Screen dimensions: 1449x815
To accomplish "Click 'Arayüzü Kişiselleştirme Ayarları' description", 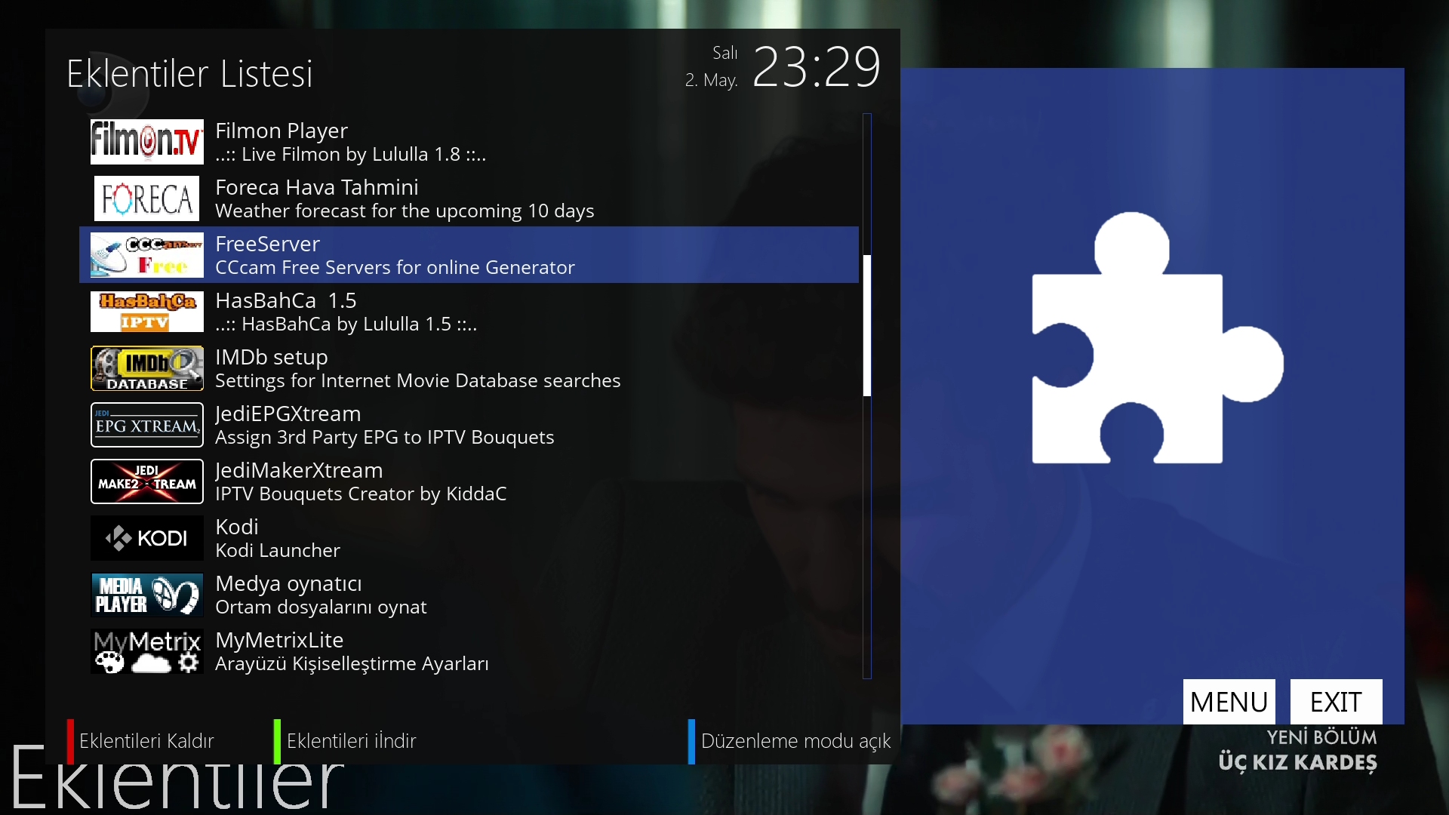I will [352, 663].
